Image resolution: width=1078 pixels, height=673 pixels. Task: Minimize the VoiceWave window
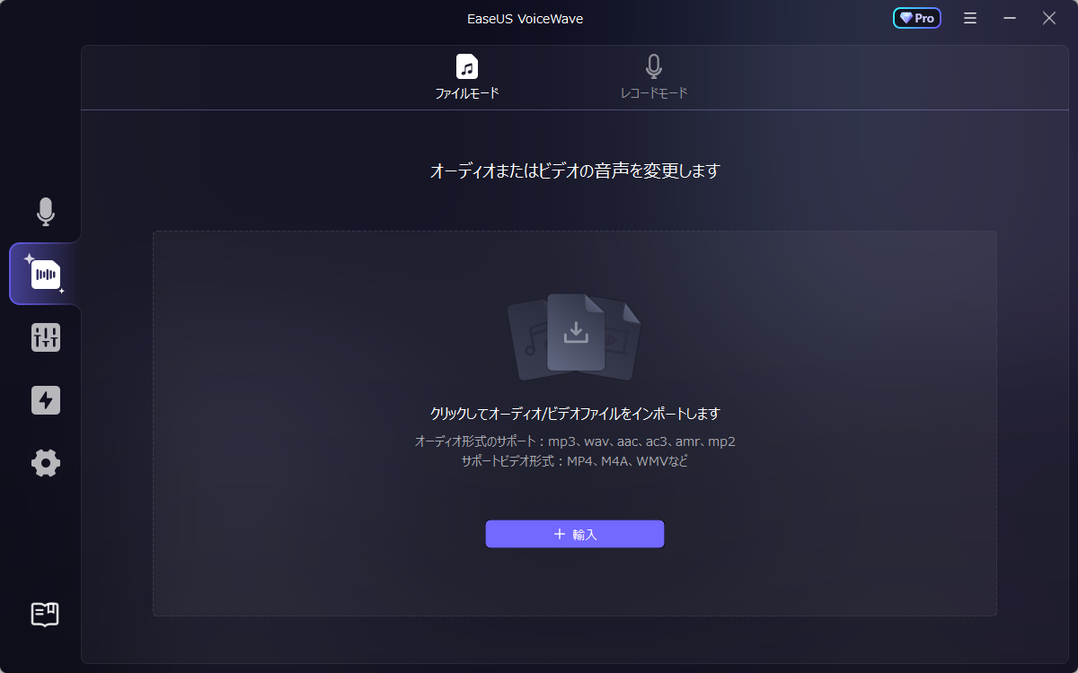pyautogui.click(x=1010, y=18)
